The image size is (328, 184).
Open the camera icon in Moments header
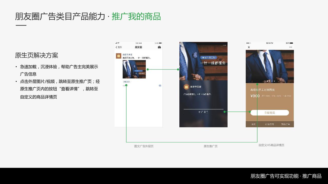point(159,47)
